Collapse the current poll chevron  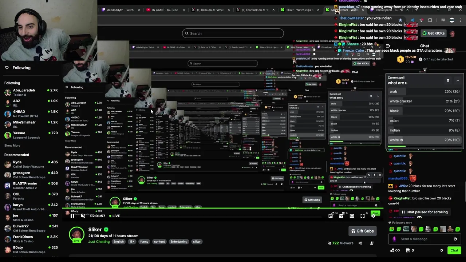pyautogui.click(x=458, y=80)
